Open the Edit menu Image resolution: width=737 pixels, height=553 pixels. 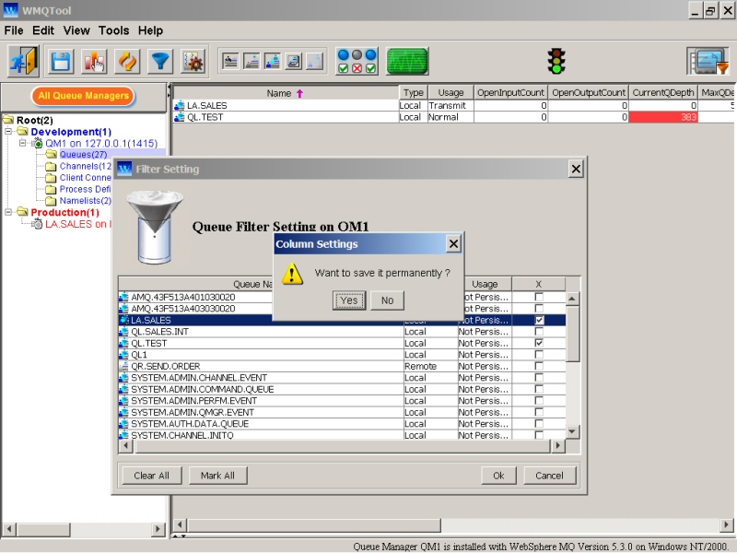[43, 30]
